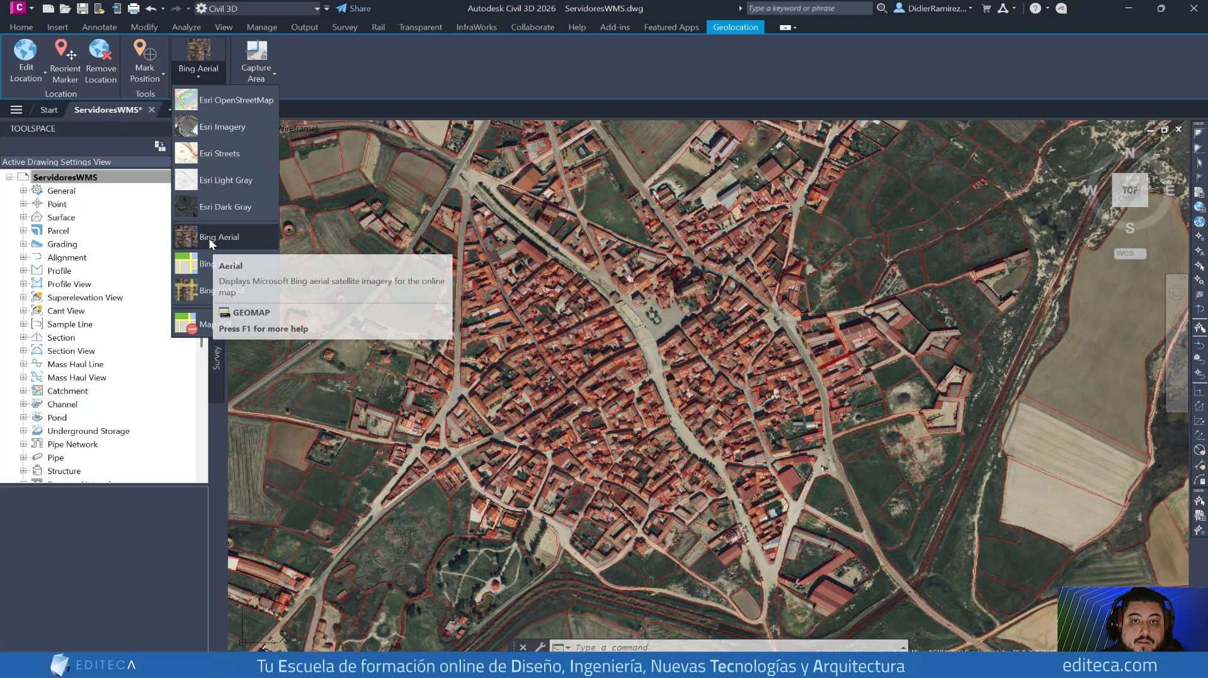The image size is (1208, 678).
Task: Click the Survey vertical toolspace tab
Action: [217, 358]
